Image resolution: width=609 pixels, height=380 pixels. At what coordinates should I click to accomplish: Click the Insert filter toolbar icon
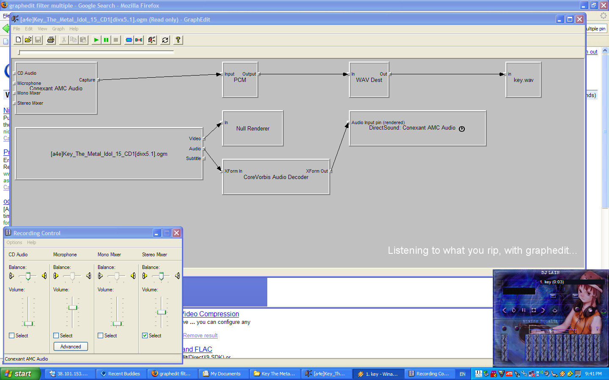129,40
